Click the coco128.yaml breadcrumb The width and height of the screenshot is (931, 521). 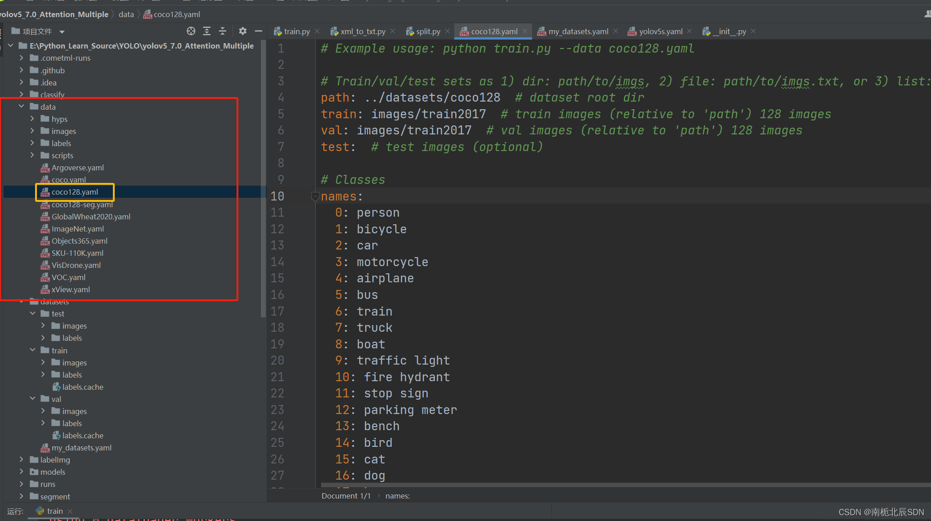point(177,14)
